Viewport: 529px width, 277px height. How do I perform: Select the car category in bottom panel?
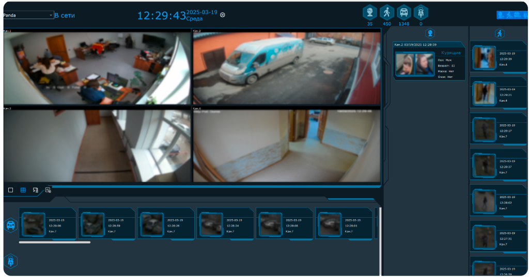pyautogui.click(x=11, y=225)
